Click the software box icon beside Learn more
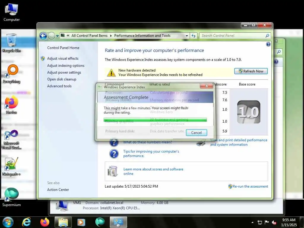Screen dimensions: 304x228 point(113,171)
